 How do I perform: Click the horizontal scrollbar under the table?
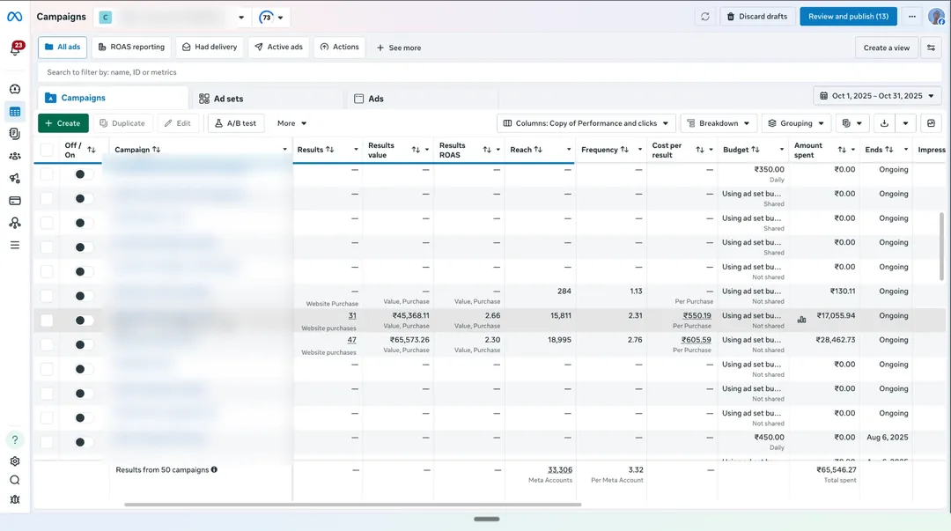[352, 505]
